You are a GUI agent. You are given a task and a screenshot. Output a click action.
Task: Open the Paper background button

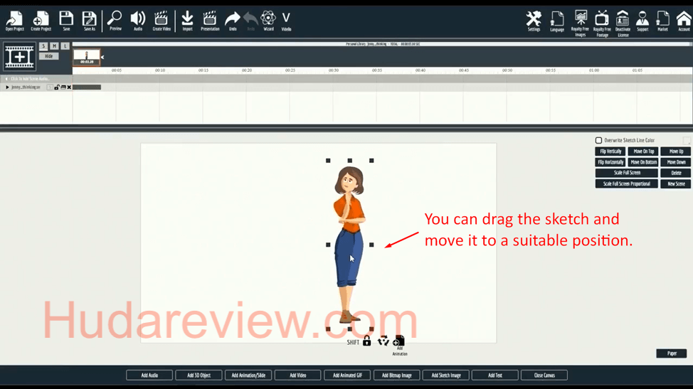click(x=672, y=353)
